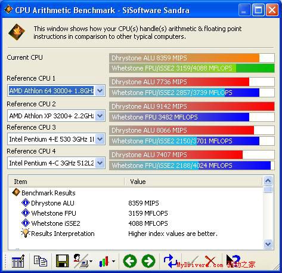Click the Sandra icon in the title bar
The width and height of the screenshot is (282, 273).
pos(8,10)
